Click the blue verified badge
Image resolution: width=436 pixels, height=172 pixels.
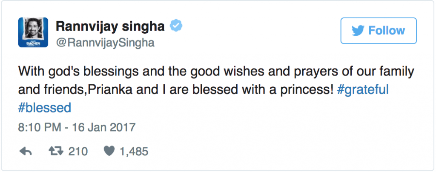(x=177, y=27)
